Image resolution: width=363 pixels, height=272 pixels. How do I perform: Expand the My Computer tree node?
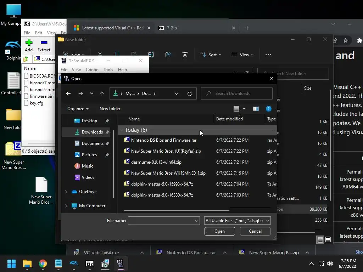pyautogui.click(x=66, y=206)
